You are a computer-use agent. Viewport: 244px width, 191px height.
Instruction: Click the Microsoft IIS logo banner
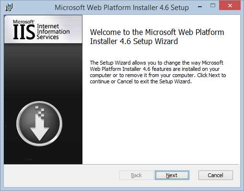click(43, 29)
